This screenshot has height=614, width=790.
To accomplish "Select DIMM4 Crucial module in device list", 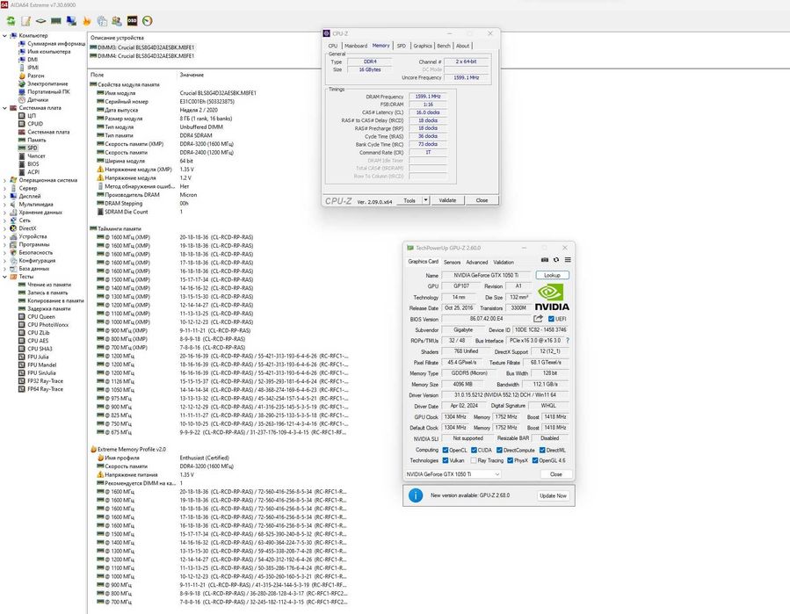I will point(142,56).
